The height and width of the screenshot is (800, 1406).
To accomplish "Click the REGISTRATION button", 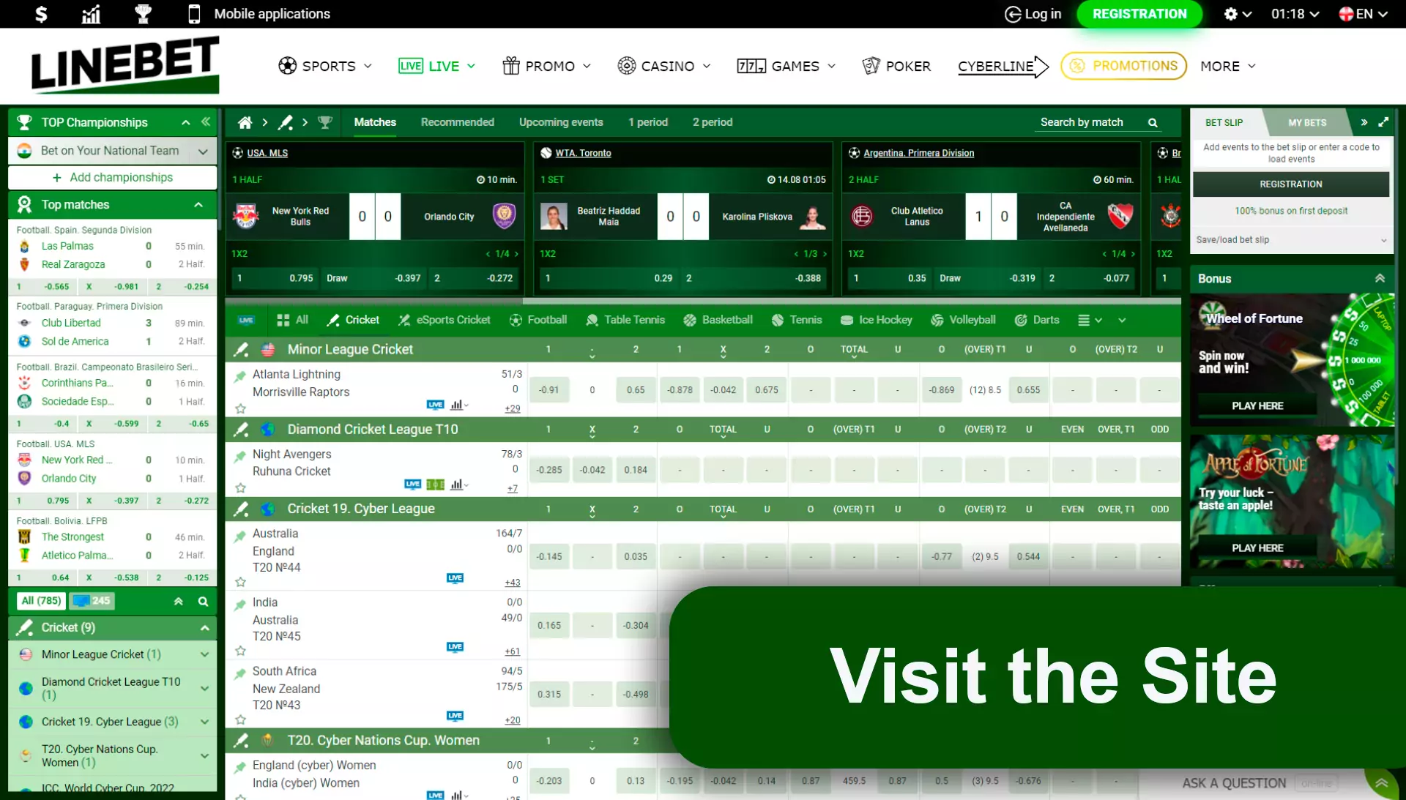I will click(1139, 14).
